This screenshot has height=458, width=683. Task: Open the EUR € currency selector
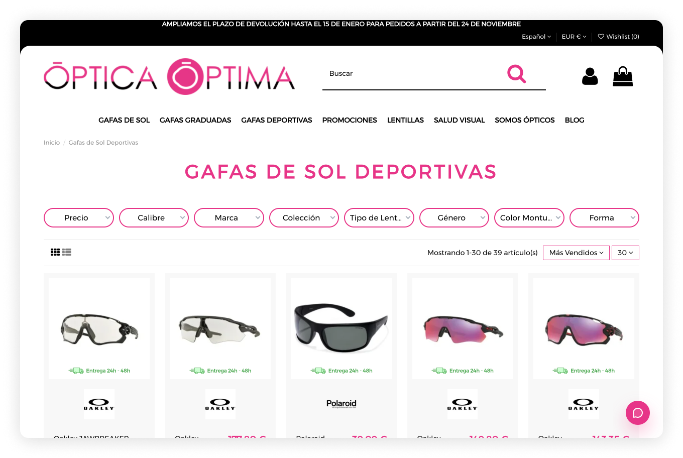pyautogui.click(x=574, y=37)
